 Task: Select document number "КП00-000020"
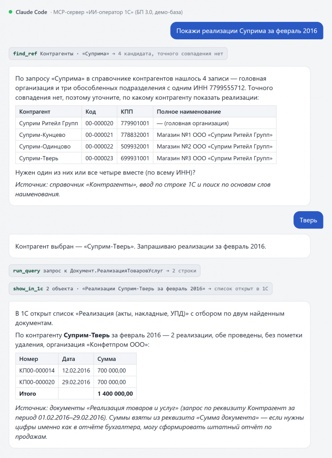click(37, 382)
